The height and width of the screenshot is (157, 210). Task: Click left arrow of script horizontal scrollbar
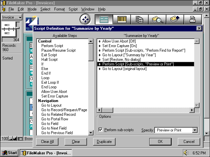click(99, 110)
